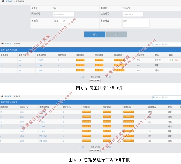The image size is (181, 164).
Task: Open application ID 4 in the bottom table
Action: (x=1, y=136)
